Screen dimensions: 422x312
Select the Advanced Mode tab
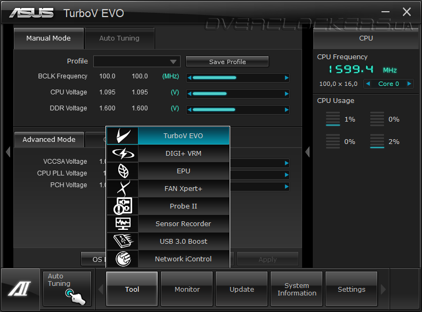tap(49, 140)
